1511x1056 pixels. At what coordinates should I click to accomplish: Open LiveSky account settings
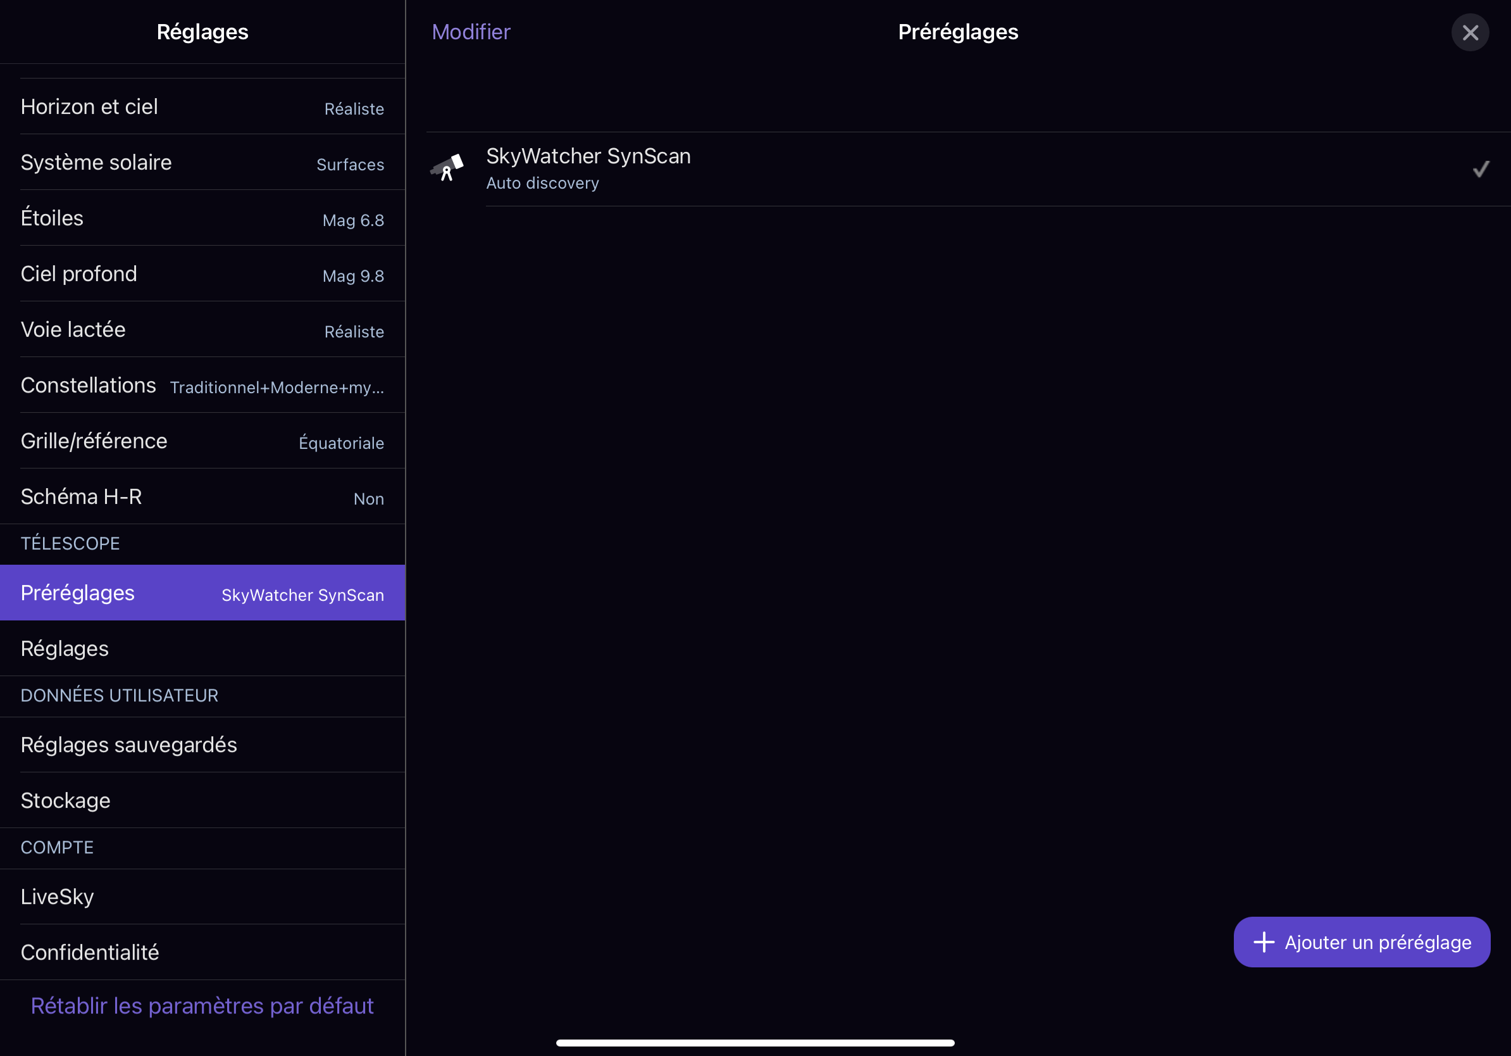point(202,896)
